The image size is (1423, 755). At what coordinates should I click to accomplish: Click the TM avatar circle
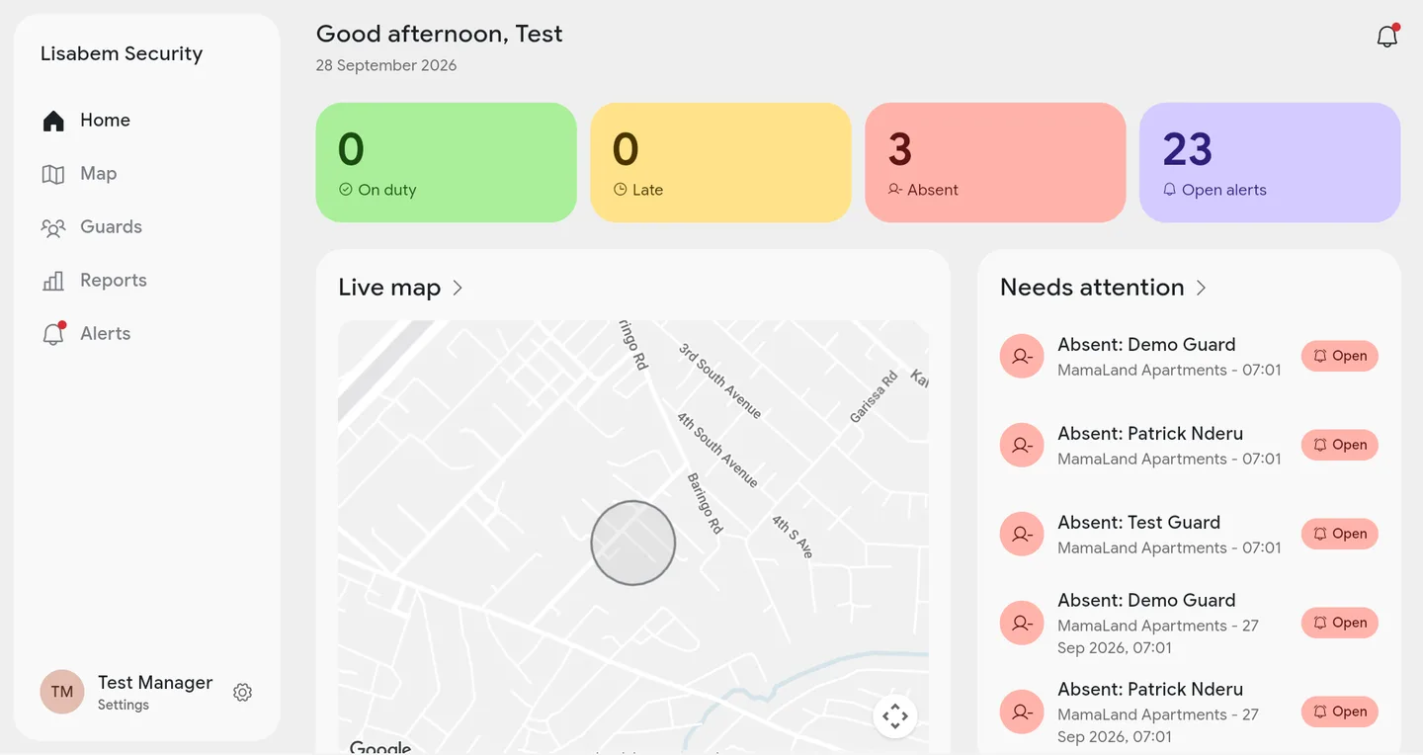(x=62, y=692)
